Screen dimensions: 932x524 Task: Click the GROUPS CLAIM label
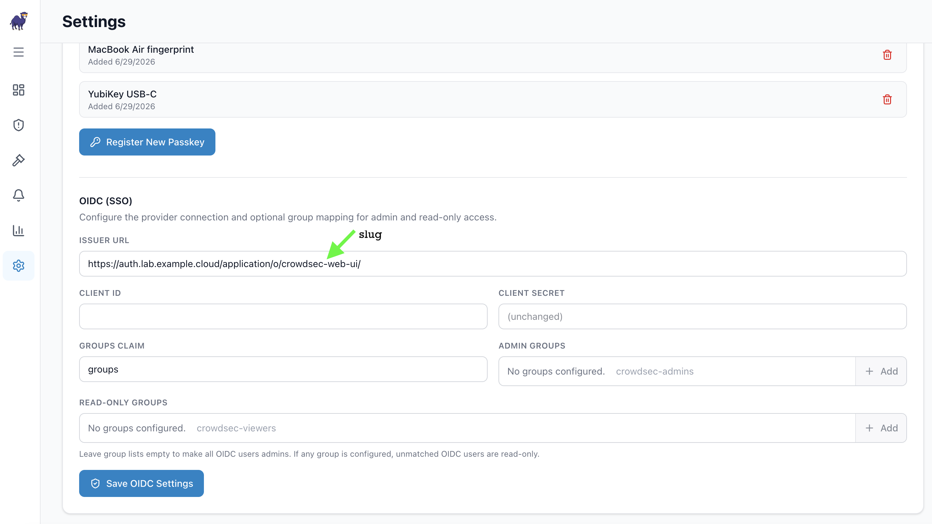112,346
